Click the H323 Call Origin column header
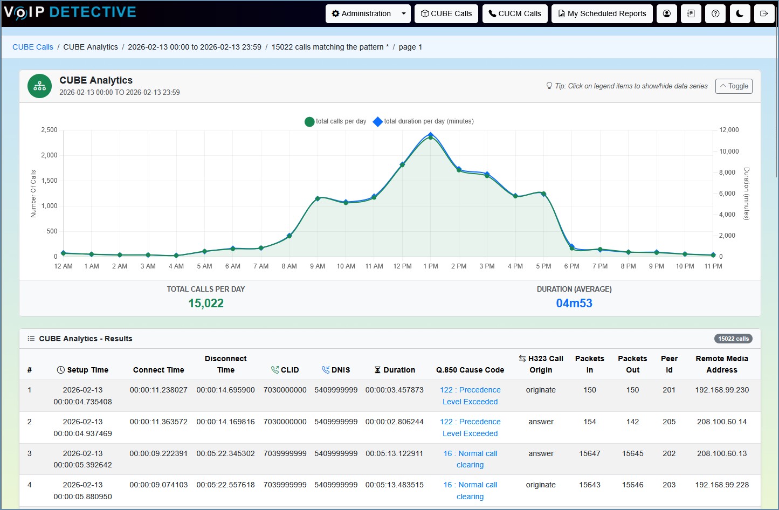The width and height of the screenshot is (779, 510). (541, 364)
